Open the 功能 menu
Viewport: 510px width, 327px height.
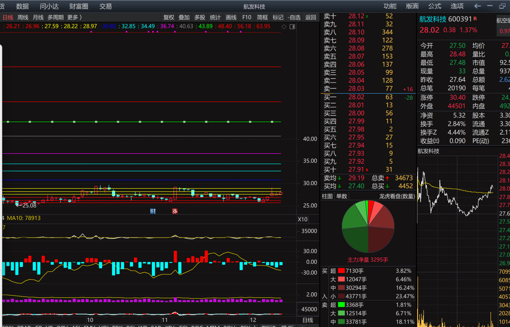390,6
